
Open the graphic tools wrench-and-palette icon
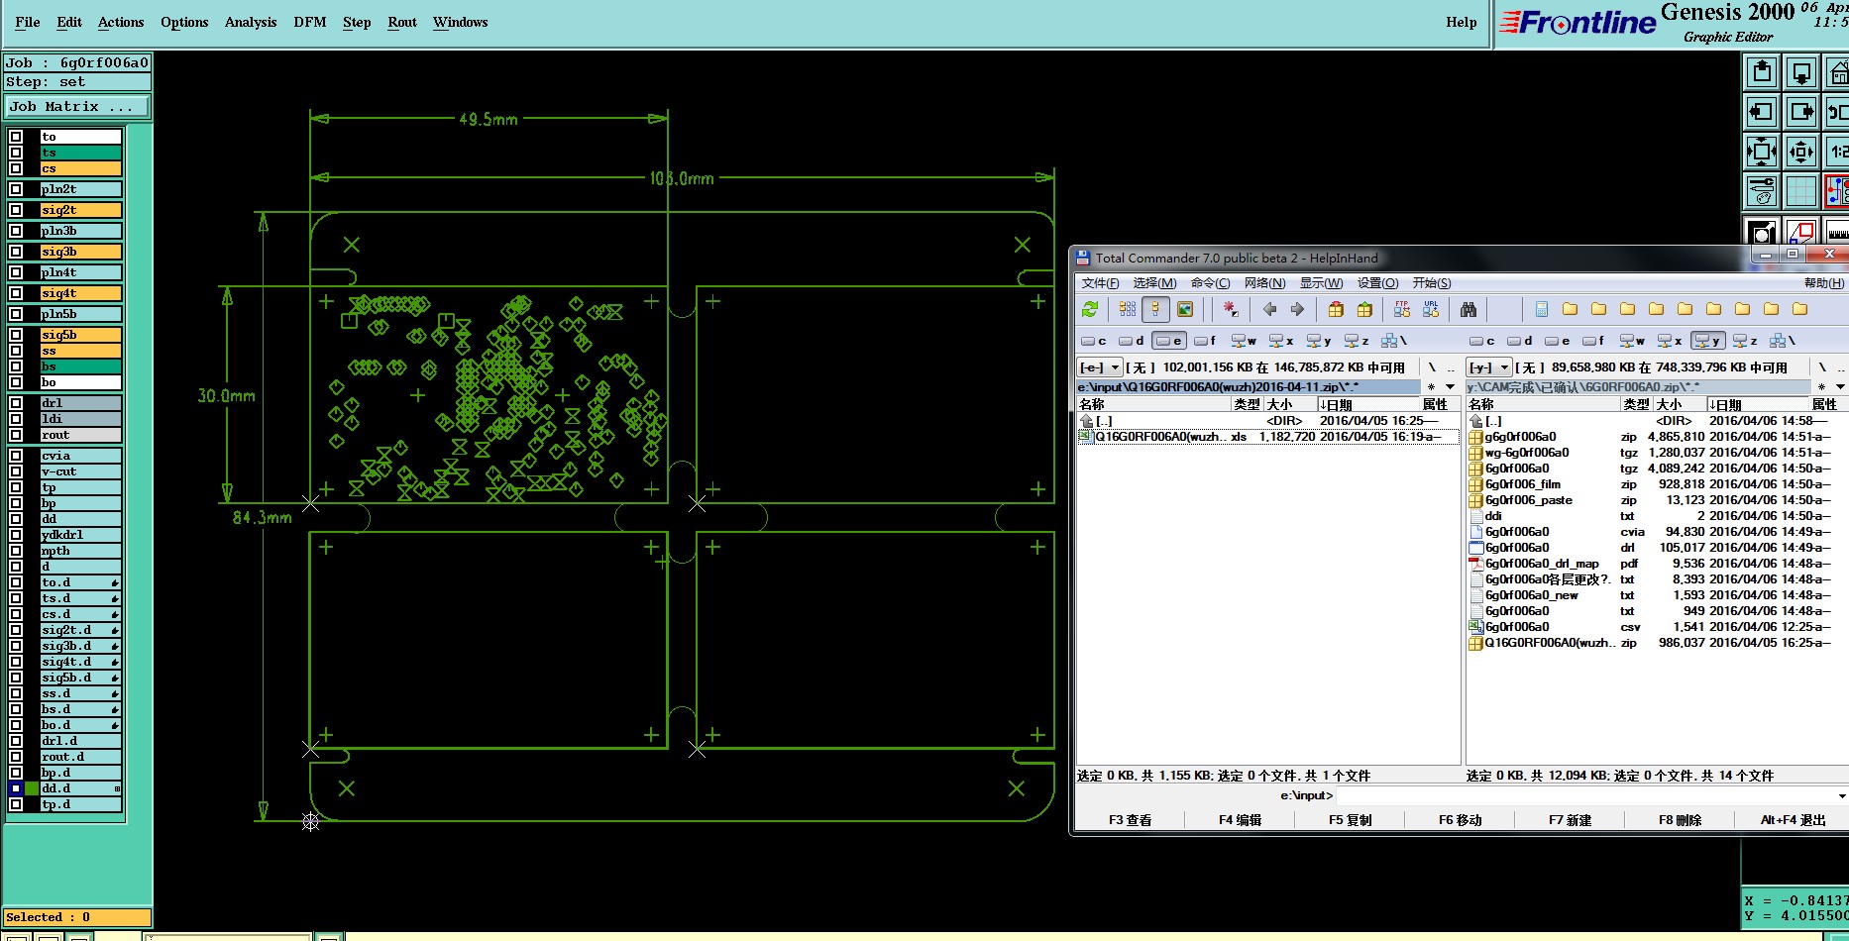tap(1762, 191)
